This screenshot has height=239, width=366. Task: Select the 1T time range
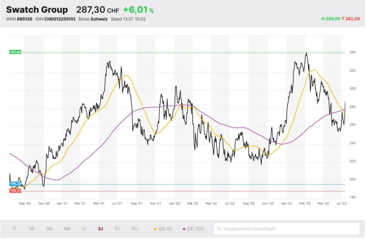coord(14,229)
